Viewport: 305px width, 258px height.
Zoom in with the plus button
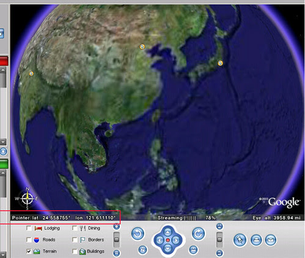click(x=116, y=226)
